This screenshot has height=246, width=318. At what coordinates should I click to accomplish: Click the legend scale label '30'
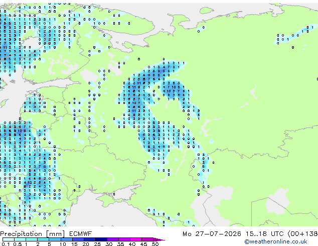point(109,244)
